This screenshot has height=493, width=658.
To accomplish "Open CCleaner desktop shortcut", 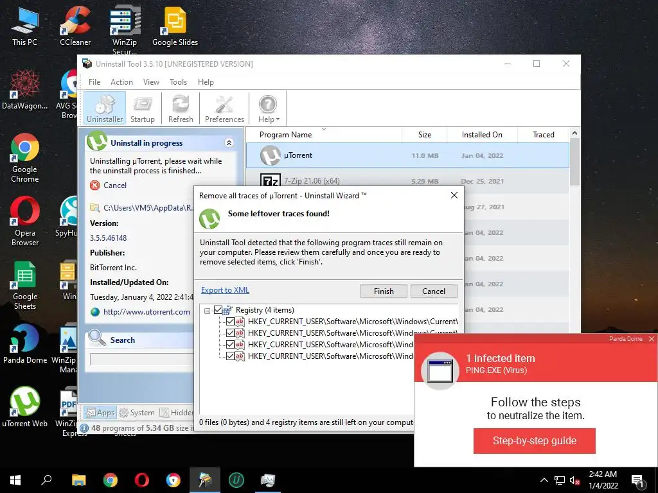I will pos(75,26).
